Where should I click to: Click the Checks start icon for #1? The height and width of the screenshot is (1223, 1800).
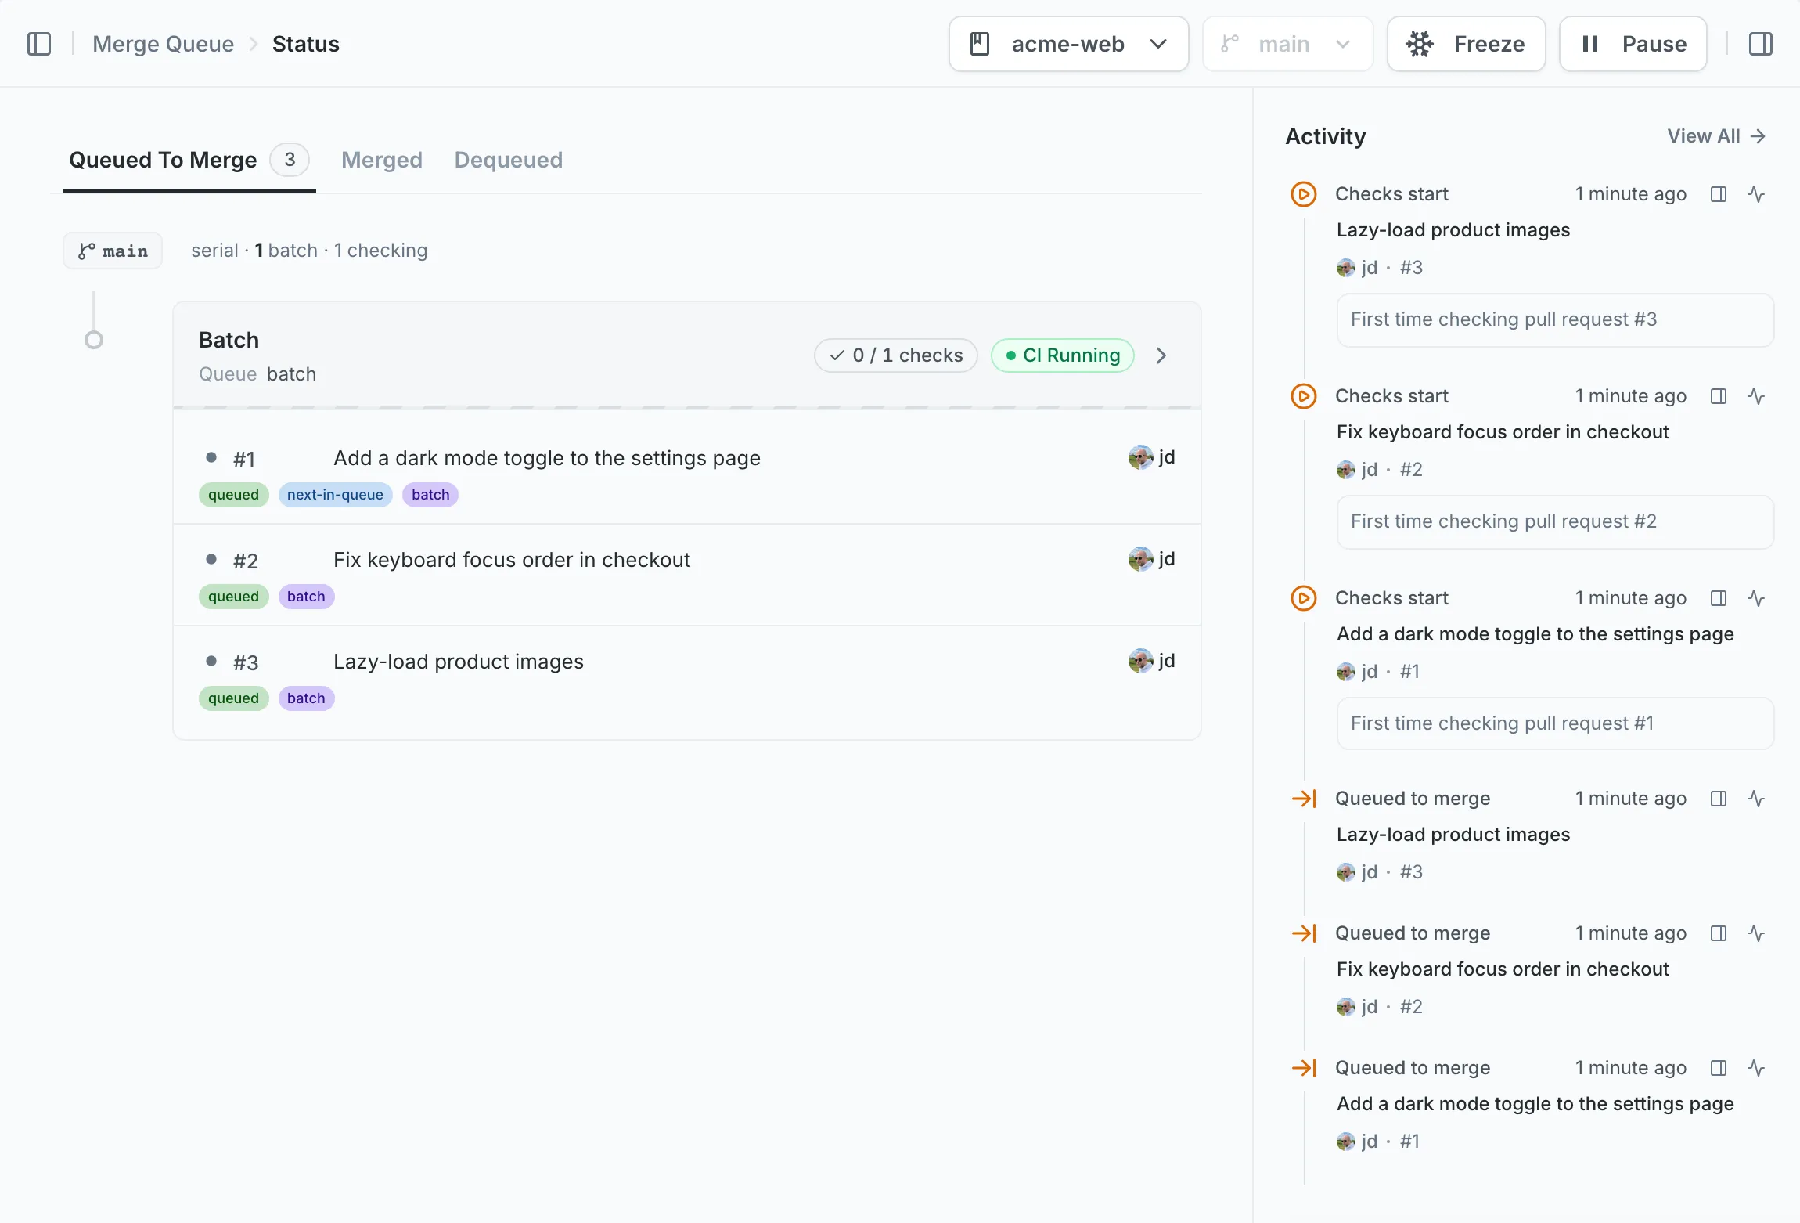(1303, 598)
